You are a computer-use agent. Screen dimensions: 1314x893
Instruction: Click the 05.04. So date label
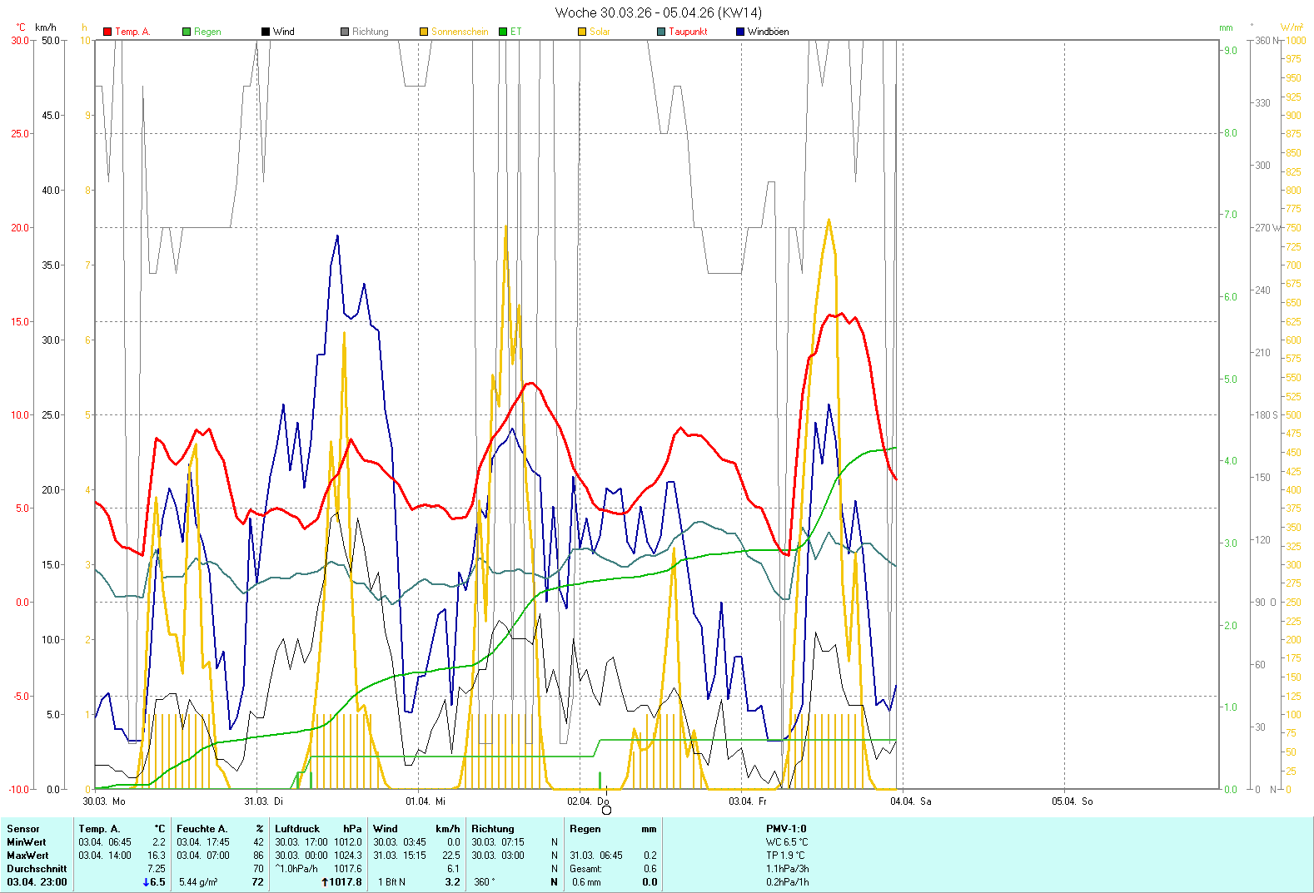pyautogui.click(x=1072, y=801)
